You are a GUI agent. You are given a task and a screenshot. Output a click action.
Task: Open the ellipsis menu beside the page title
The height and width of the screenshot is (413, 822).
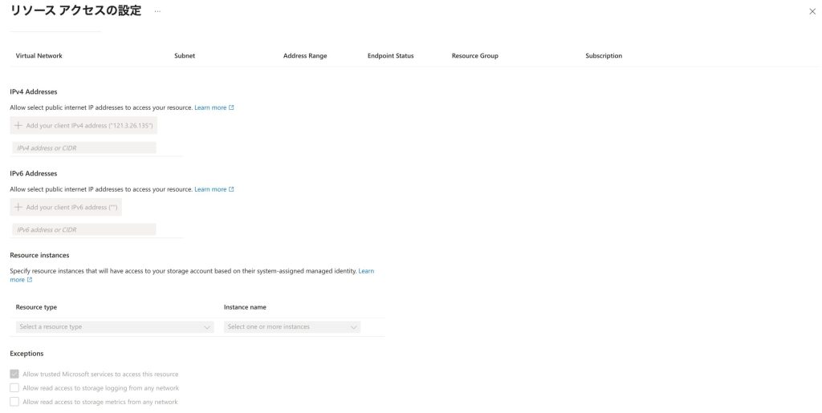(157, 11)
